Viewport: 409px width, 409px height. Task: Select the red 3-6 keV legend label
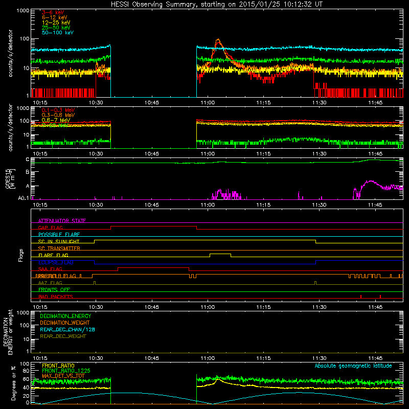click(53, 12)
